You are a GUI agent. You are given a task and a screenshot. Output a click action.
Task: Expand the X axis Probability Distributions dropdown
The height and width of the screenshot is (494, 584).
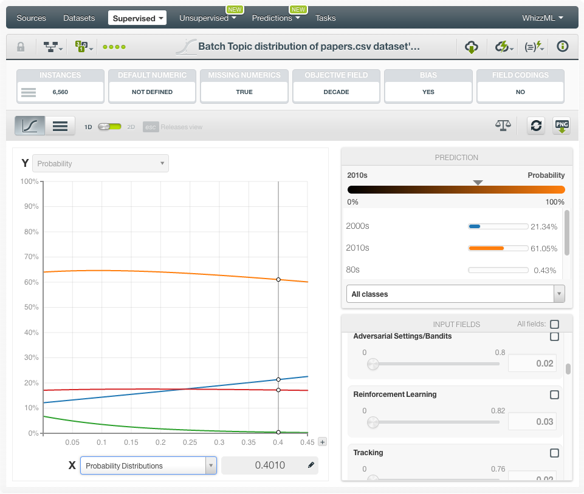coord(148,465)
